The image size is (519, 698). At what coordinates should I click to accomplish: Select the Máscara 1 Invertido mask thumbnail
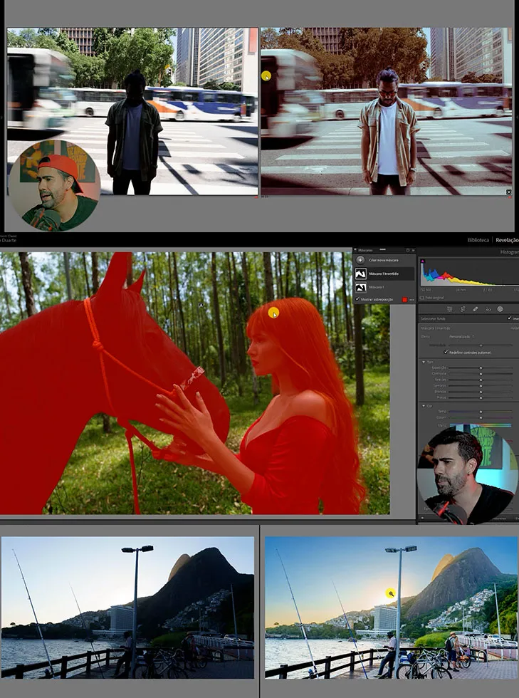pyautogui.click(x=361, y=274)
